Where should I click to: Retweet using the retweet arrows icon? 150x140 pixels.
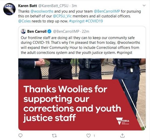coord(54,135)
